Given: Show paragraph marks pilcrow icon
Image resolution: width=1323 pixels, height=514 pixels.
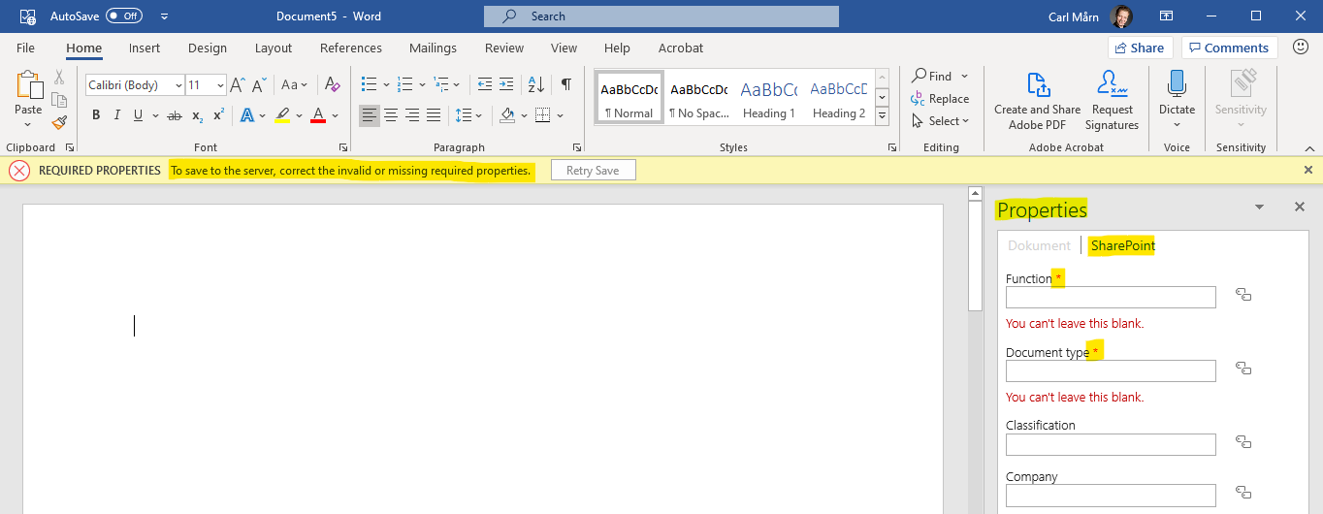Looking at the screenshot, I should pyautogui.click(x=565, y=85).
